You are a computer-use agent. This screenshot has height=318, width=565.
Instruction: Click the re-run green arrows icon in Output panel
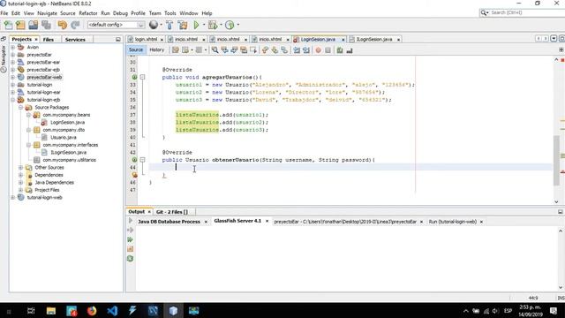click(131, 239)
